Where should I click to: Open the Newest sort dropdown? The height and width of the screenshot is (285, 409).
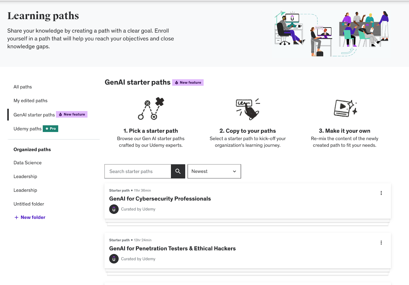tap(214, 171)
